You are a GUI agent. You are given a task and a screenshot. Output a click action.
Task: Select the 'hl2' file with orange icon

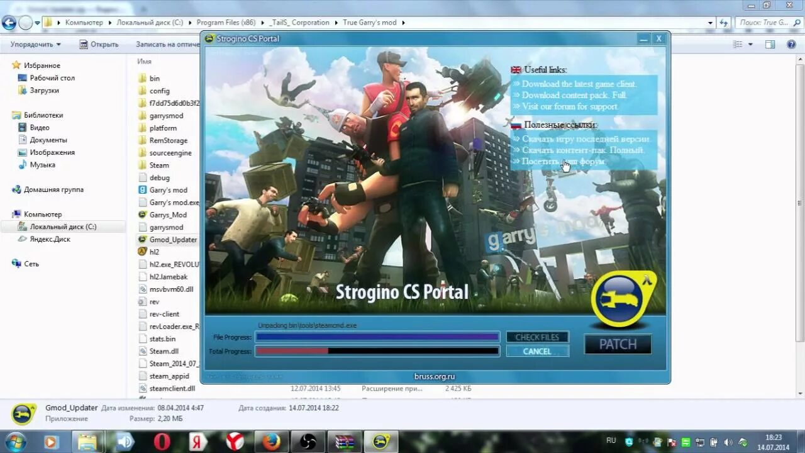click(154, 252)
